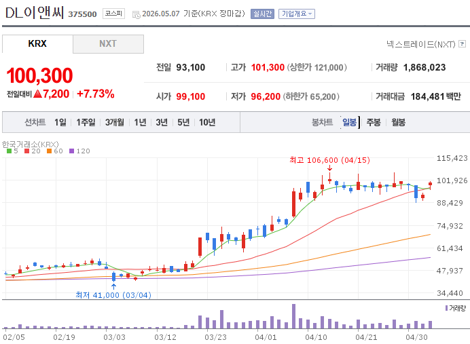470x344 pixels.
Task: Select the 일봉 daily candle chart
Action: point(350,122)
